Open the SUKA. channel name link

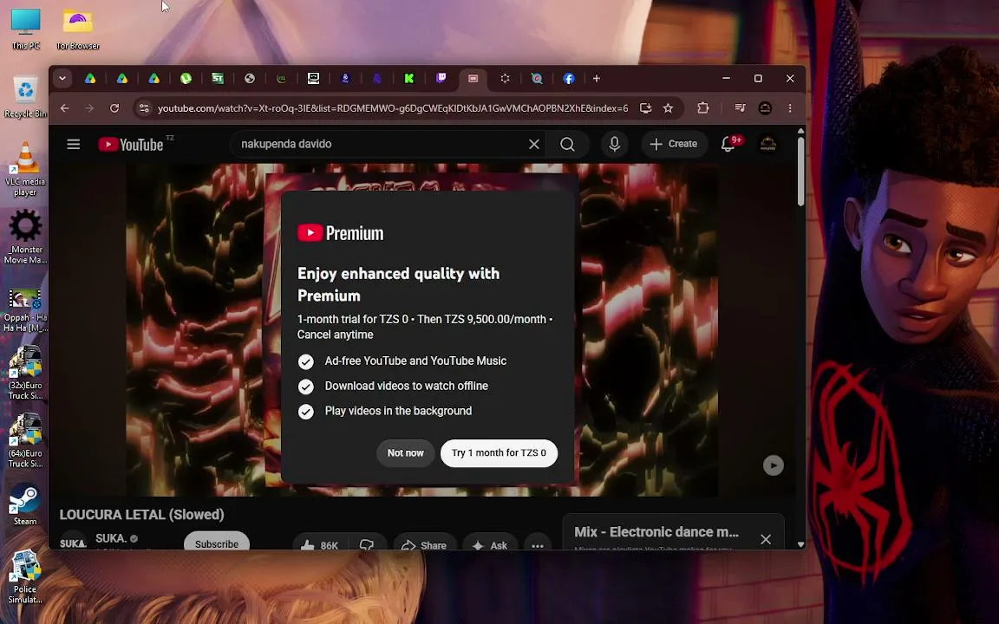click(110, 539)
